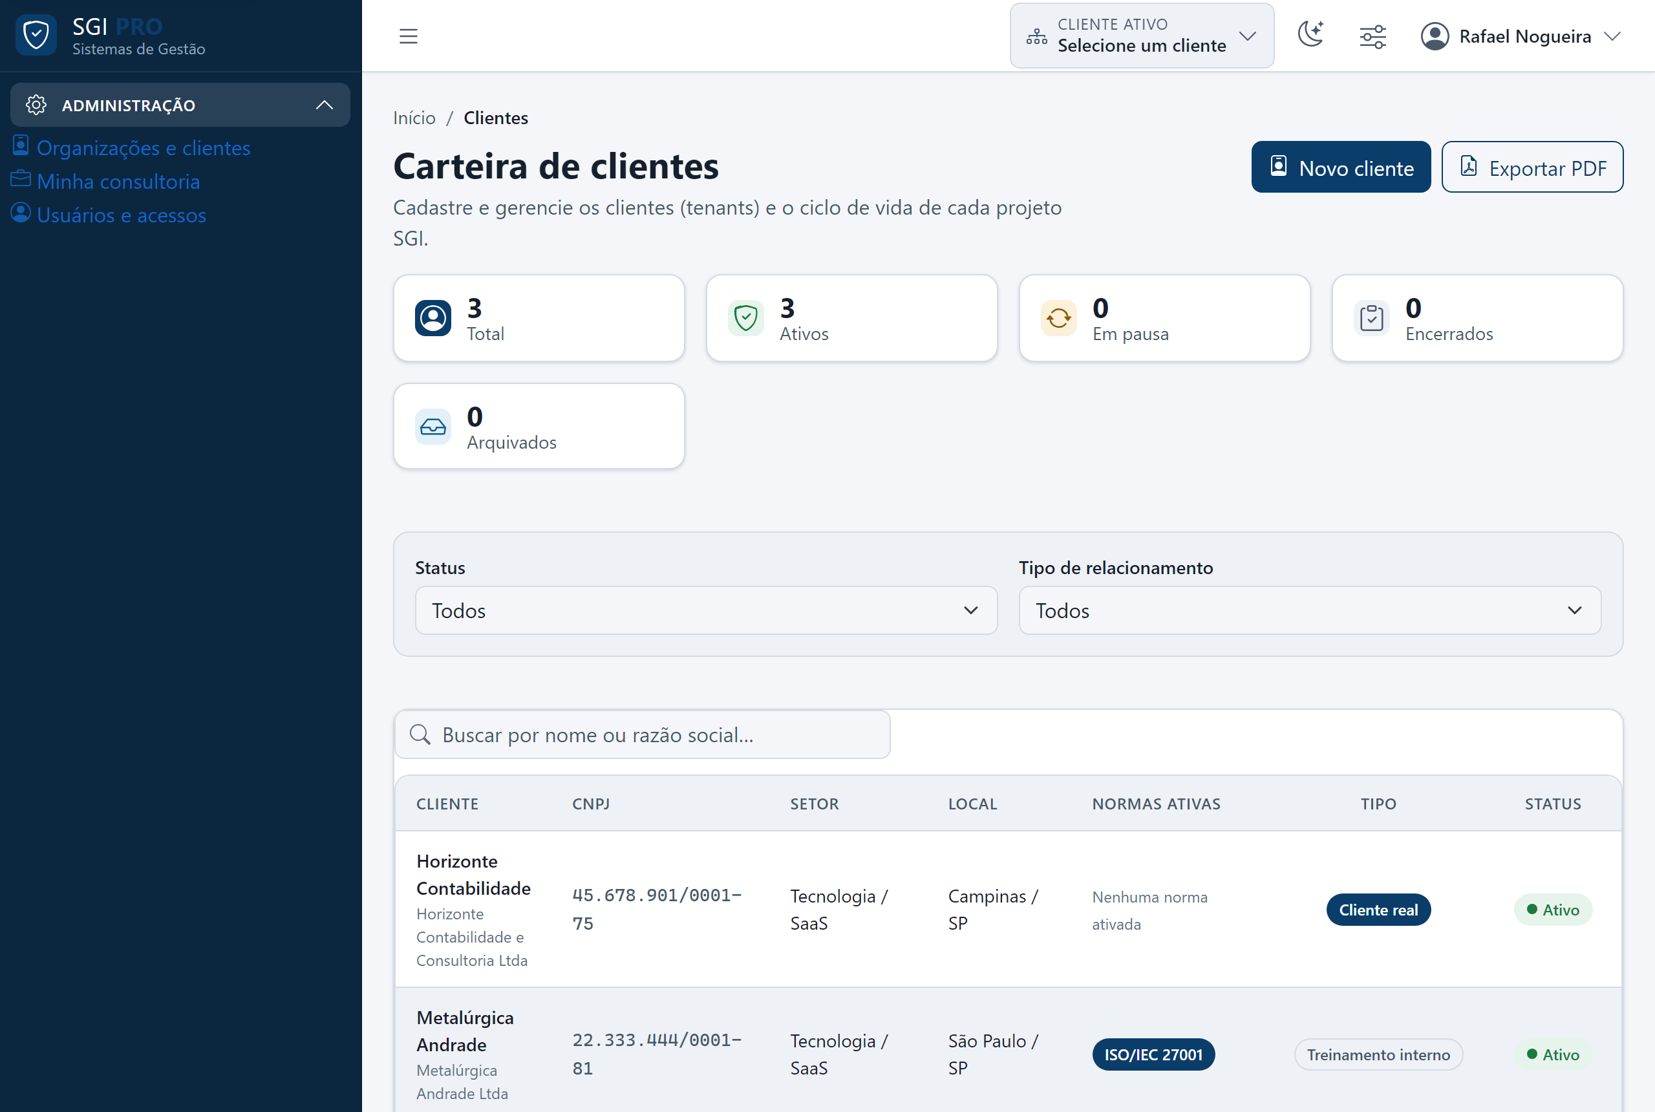This screenshot has width=1655, height=1112.
Task: Toggle the hamburger sidebar menu
Action: (409, 36)
